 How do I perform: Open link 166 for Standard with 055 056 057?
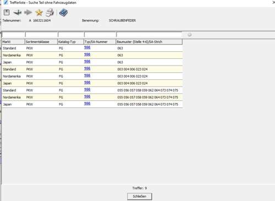pyautogui.click(x=87, y=89)
